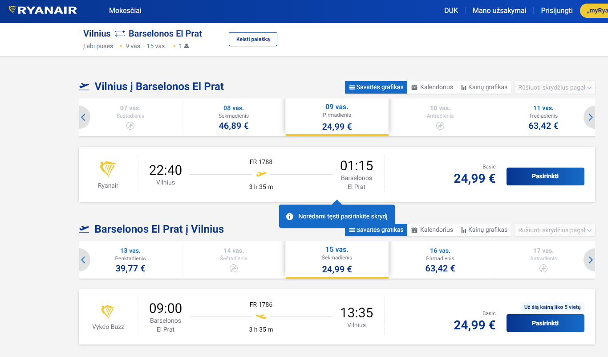Switch outbound view to Kalendorius
This screenshot has width=608, height=357.
click(432, 87)
